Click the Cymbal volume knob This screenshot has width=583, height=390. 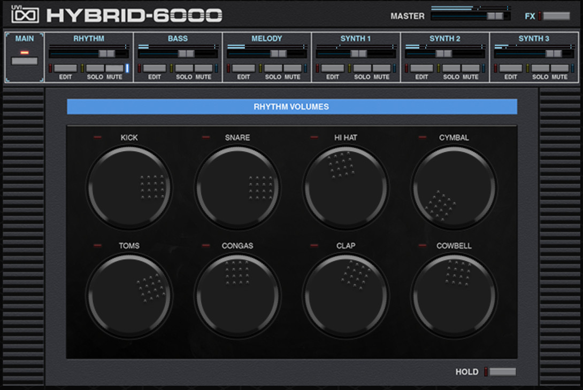(x=454, y=188)
